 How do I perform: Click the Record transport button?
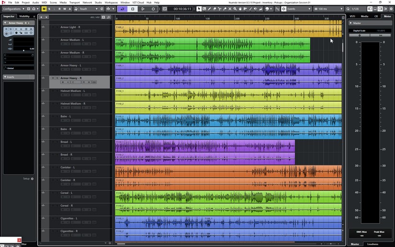(x=153, y=9)
